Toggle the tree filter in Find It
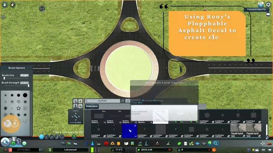 click(x=80, y=101)
